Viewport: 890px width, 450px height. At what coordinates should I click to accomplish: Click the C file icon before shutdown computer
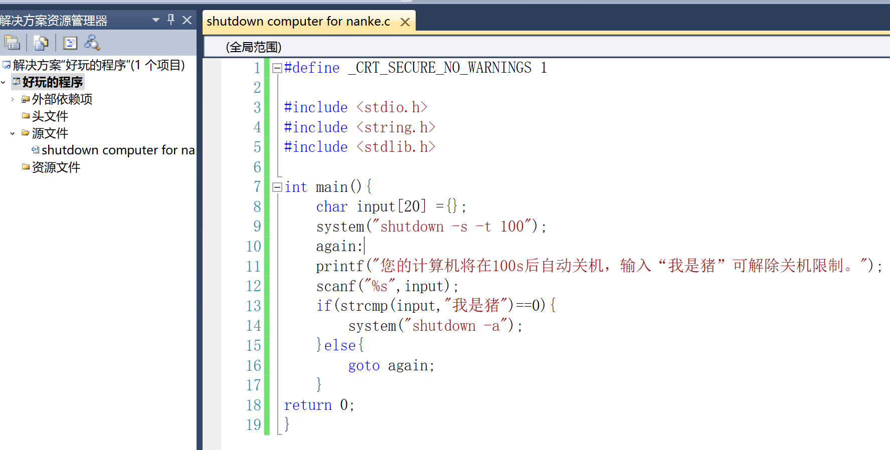point(36,150)
